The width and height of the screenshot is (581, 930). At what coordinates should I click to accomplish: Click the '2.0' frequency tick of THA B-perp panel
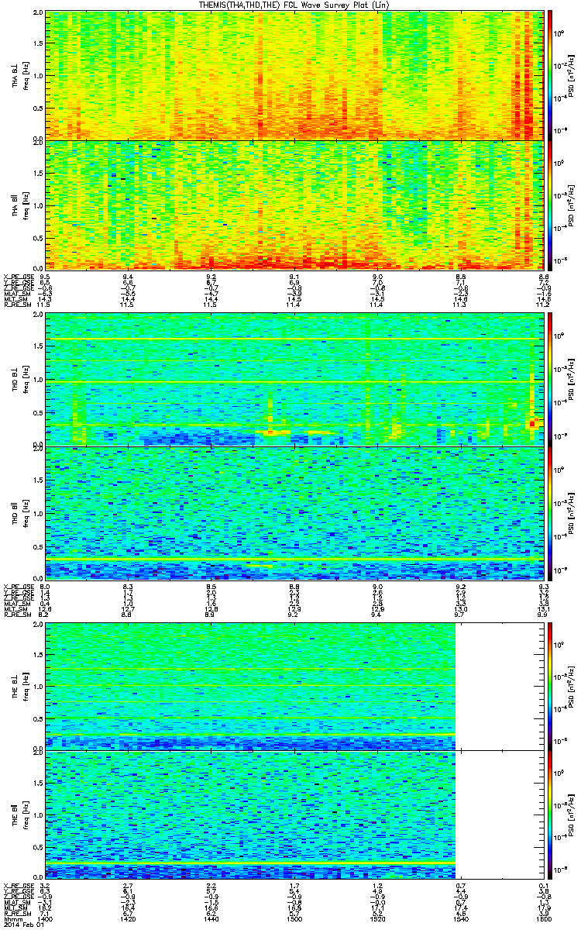38,12
